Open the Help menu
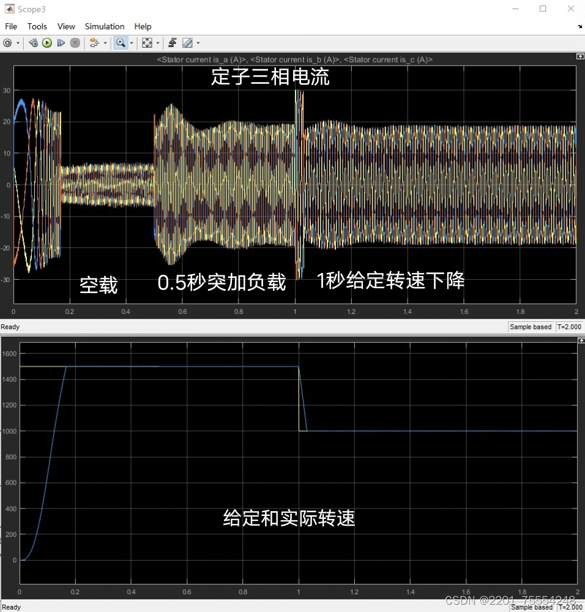This screenshot has height=612, width=585. click(143, 26)
